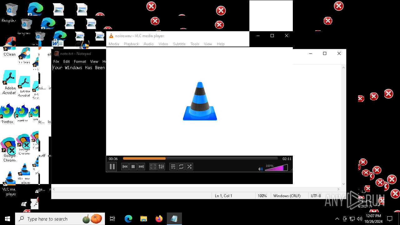
Task: Show extended settings in VLC
Action: (x=161, y=167)
